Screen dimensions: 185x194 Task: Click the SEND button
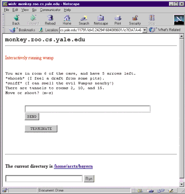click(x=32, y=117)
